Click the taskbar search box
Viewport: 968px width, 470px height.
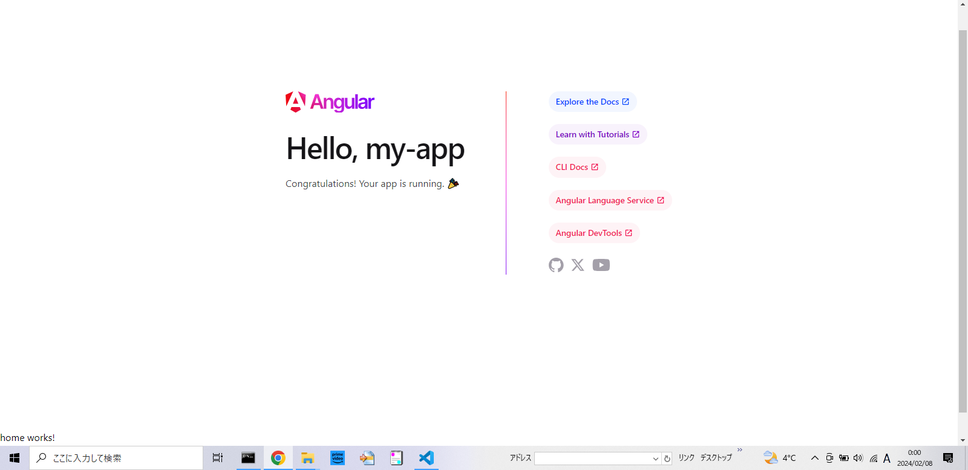[x=116, y=458]
